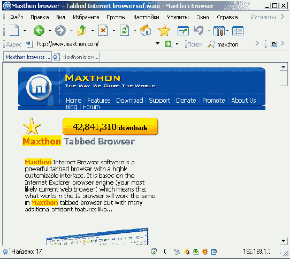
Task: Open the Файл menu
Action: coord(17,17)
